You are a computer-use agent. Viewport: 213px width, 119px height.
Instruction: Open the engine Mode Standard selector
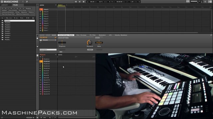99,43
